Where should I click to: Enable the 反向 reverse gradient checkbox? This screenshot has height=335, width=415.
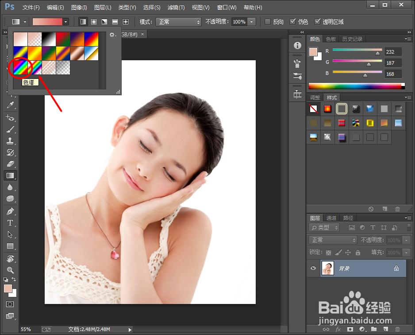pos(267,21)
